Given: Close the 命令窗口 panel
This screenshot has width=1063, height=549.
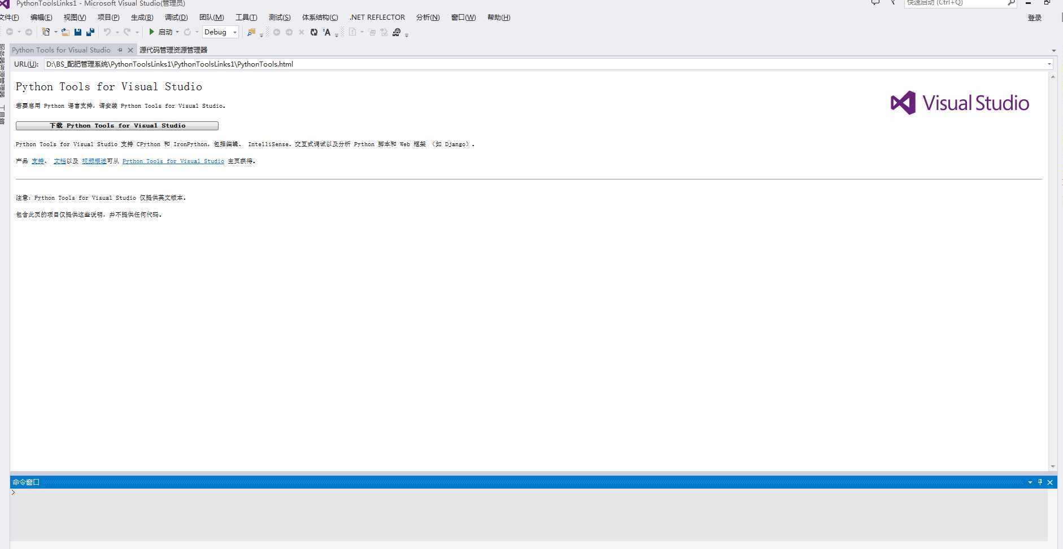Looking at the screenshot, I should click(1050, 482).
